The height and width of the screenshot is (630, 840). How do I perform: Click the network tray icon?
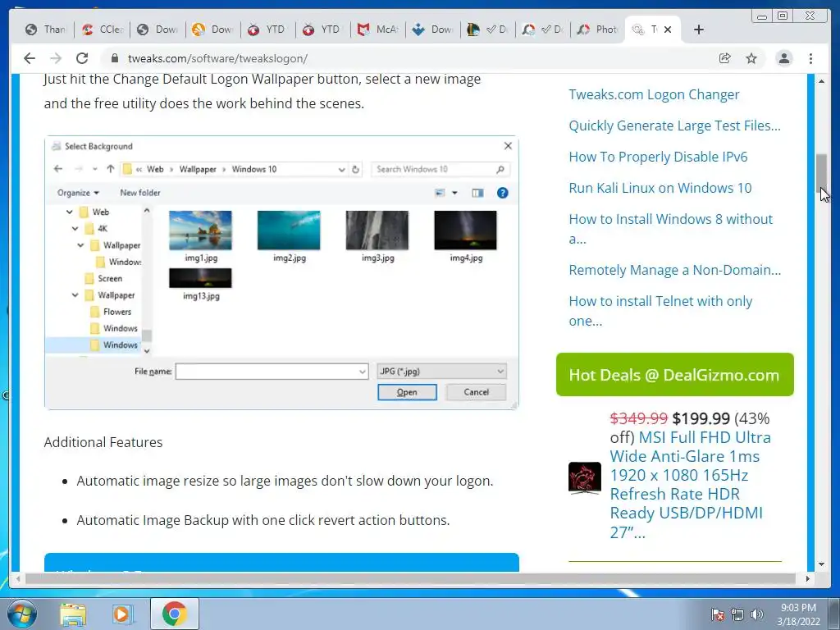[x=737, y=614]
